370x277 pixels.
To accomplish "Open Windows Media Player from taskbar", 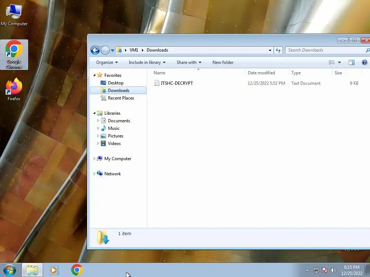I will [54, 270].
